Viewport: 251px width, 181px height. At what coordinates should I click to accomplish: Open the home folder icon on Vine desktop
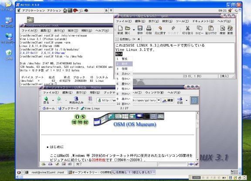[30, 20]
